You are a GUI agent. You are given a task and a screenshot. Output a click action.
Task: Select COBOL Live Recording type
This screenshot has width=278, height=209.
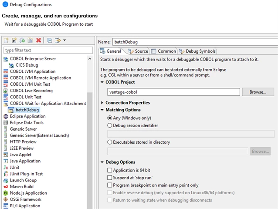pyautogui.click(x=31, y=91)
